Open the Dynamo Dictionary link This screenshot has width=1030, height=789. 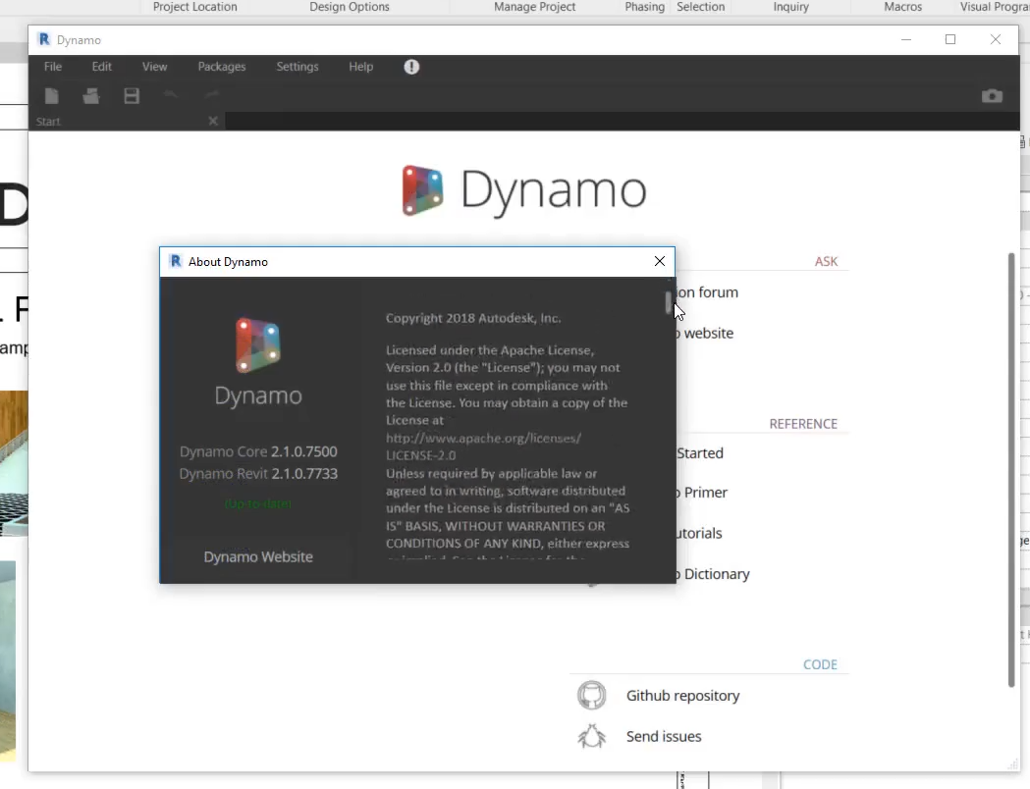tap(713, 574)
